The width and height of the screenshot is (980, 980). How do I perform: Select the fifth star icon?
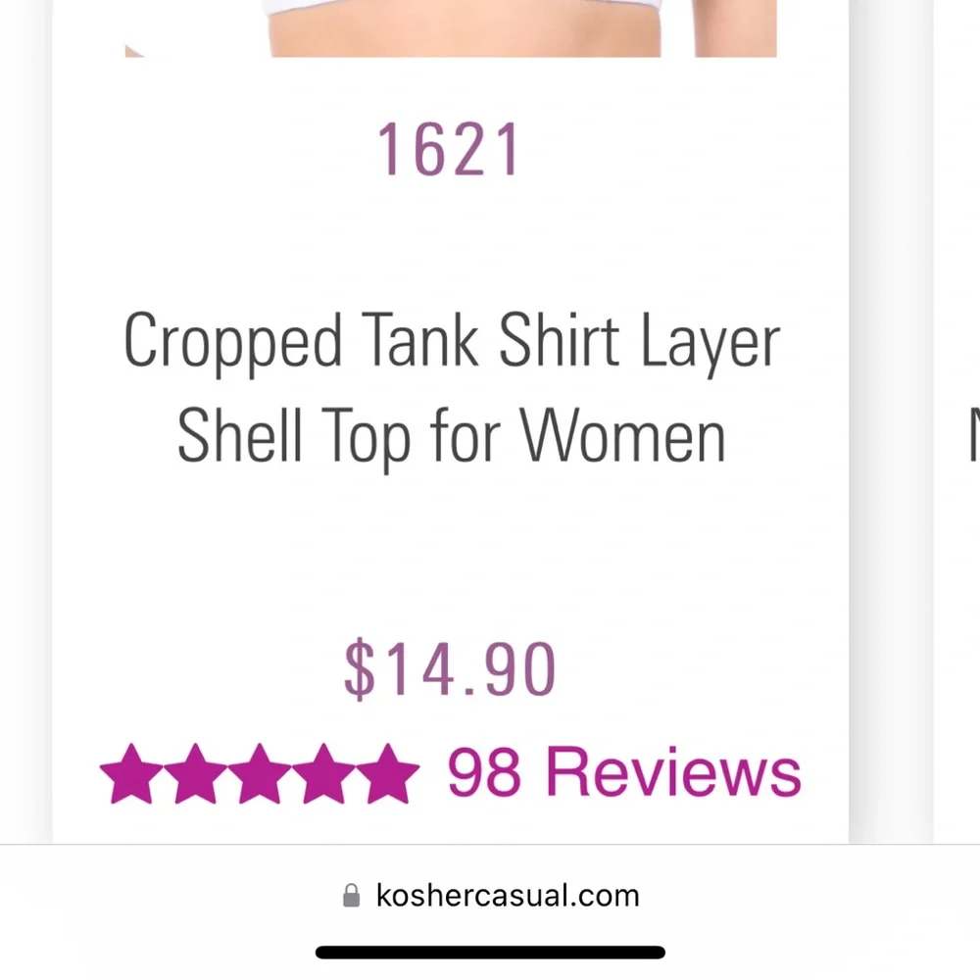(x=389, y=774)
